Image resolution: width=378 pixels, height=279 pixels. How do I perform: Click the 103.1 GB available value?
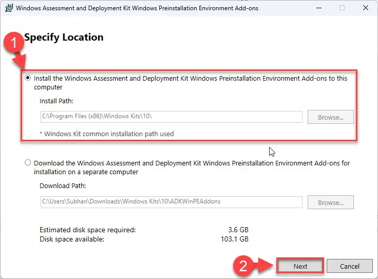tap(235, 239)
